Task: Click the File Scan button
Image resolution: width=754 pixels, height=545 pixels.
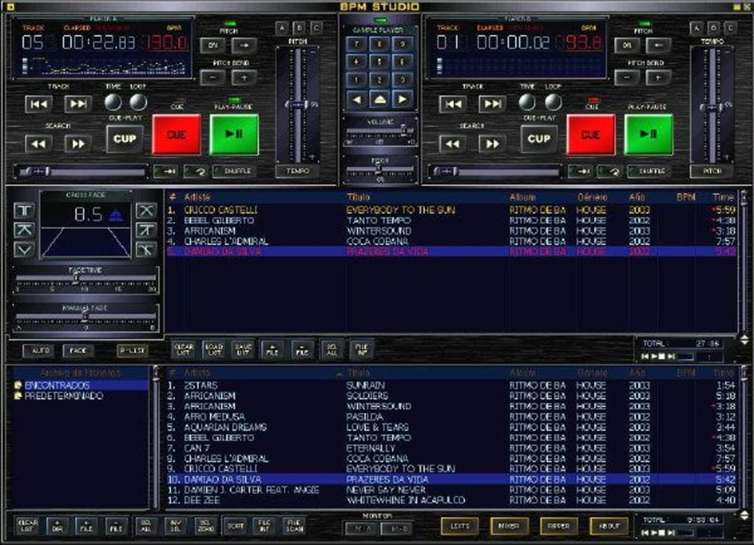Action: (x=293, y=526)
